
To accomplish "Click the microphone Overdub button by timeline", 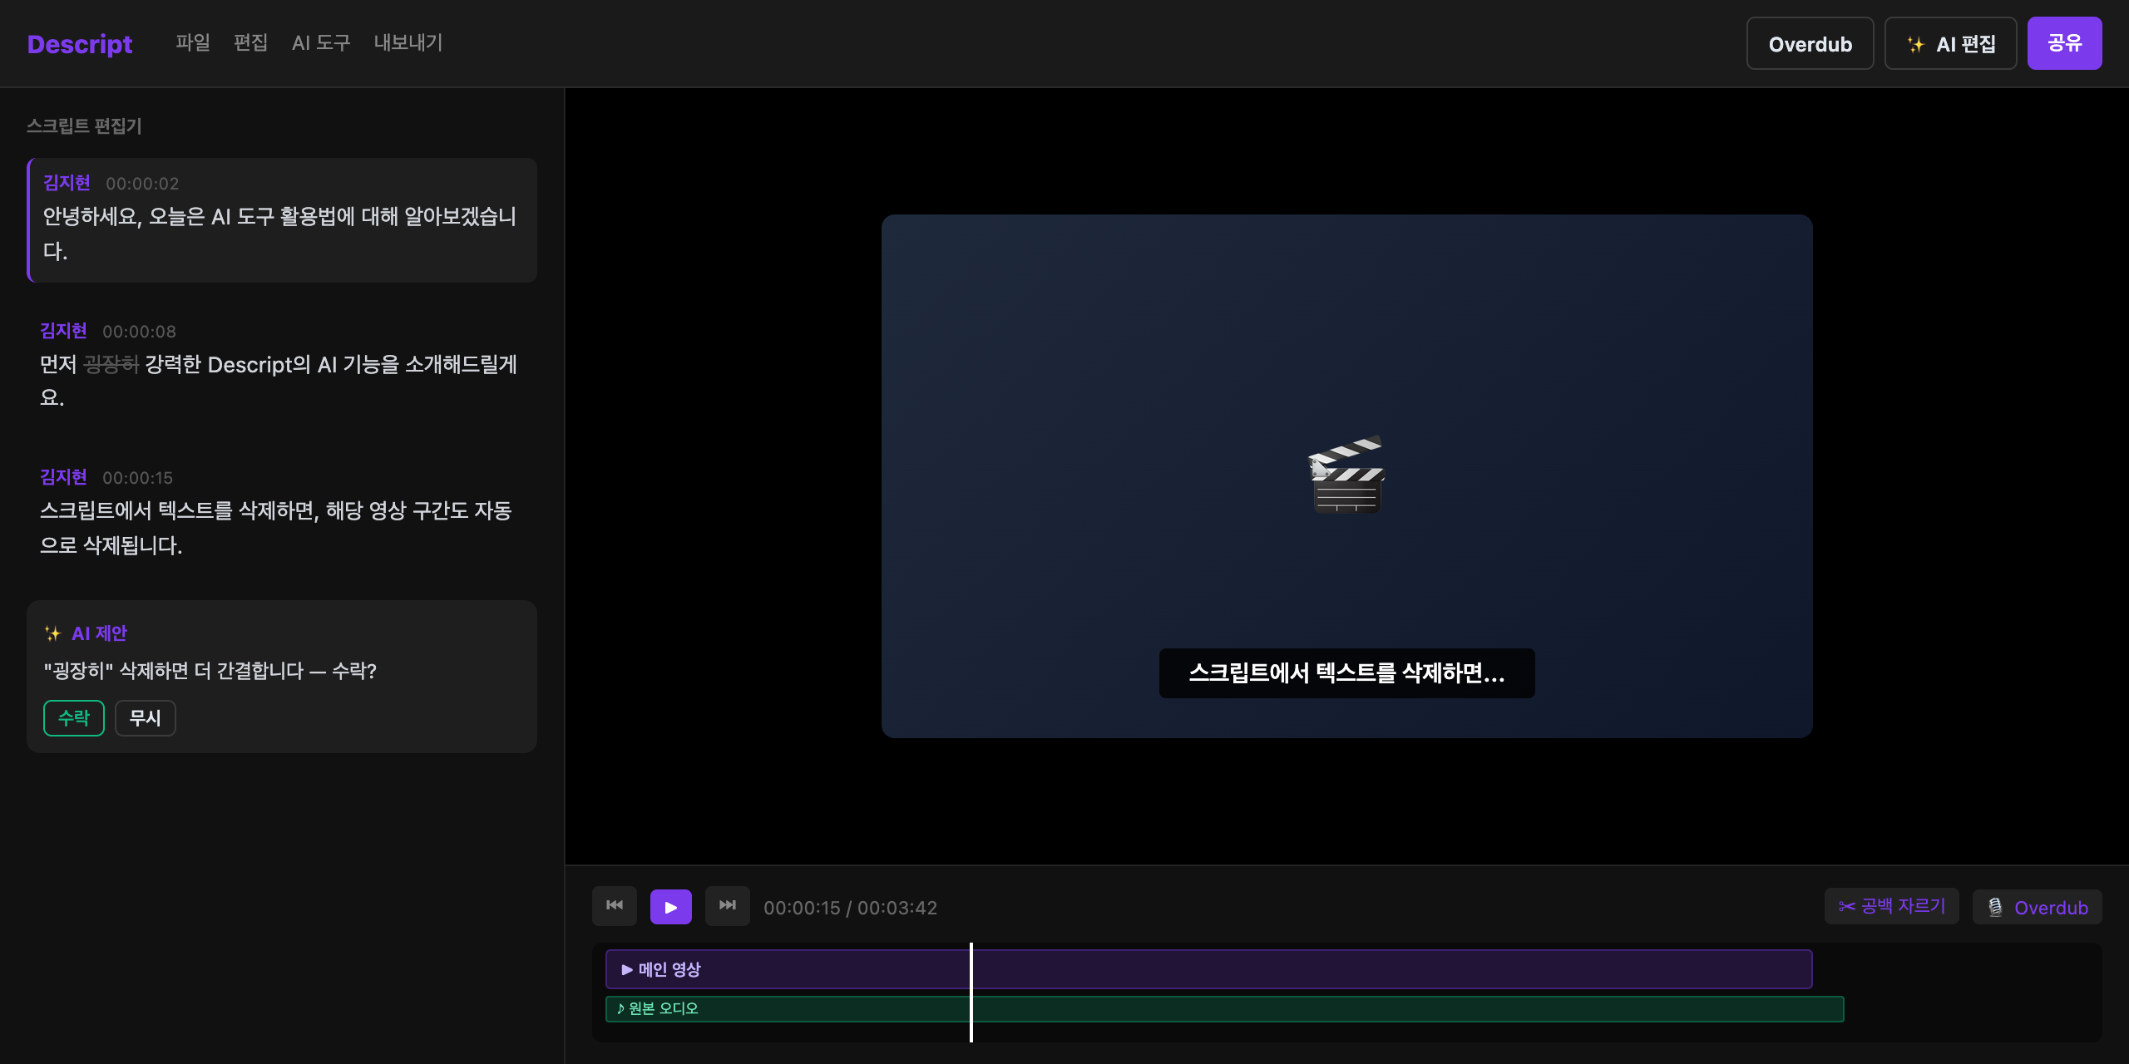I will tap(2038, 907).
